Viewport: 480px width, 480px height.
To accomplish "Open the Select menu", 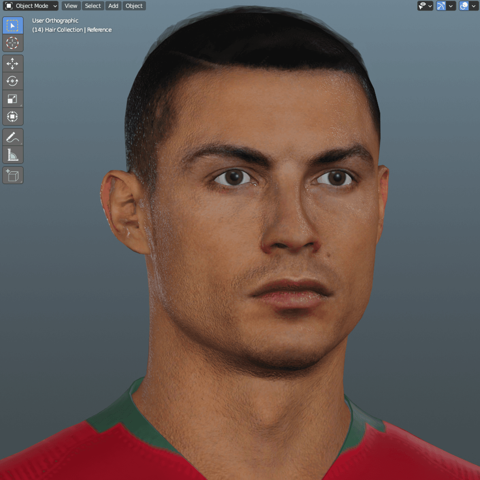I will pos(93,6).
